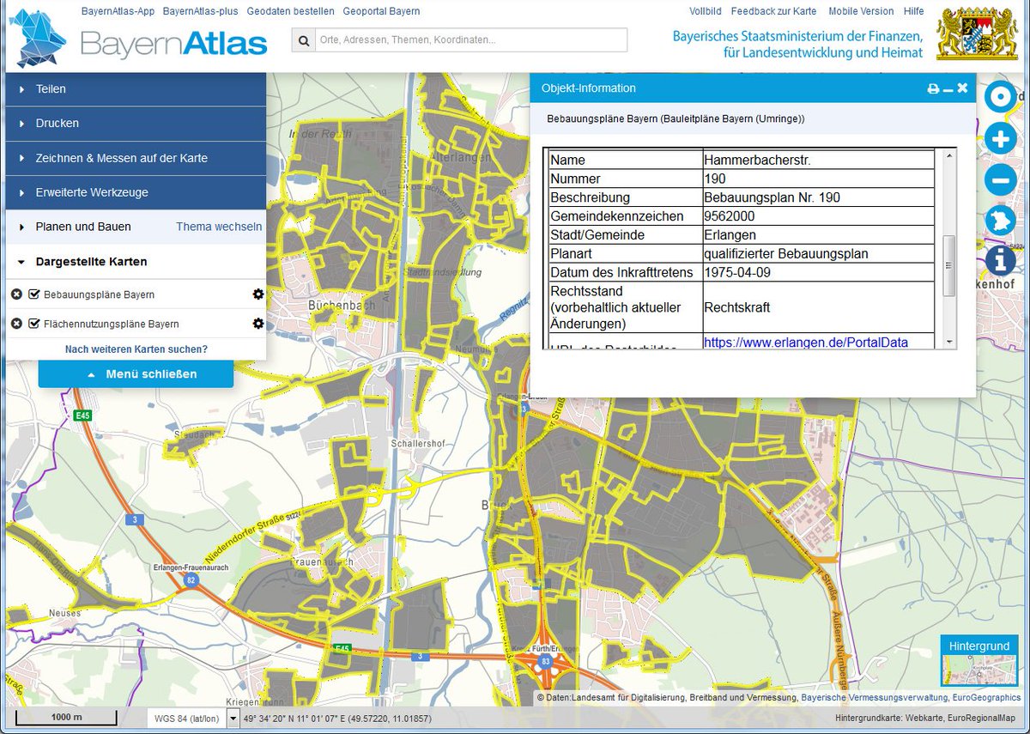Expand Zeichnen & Messen auf der Karte
Screen dimensions: 1030x734
tap(136, 158)
